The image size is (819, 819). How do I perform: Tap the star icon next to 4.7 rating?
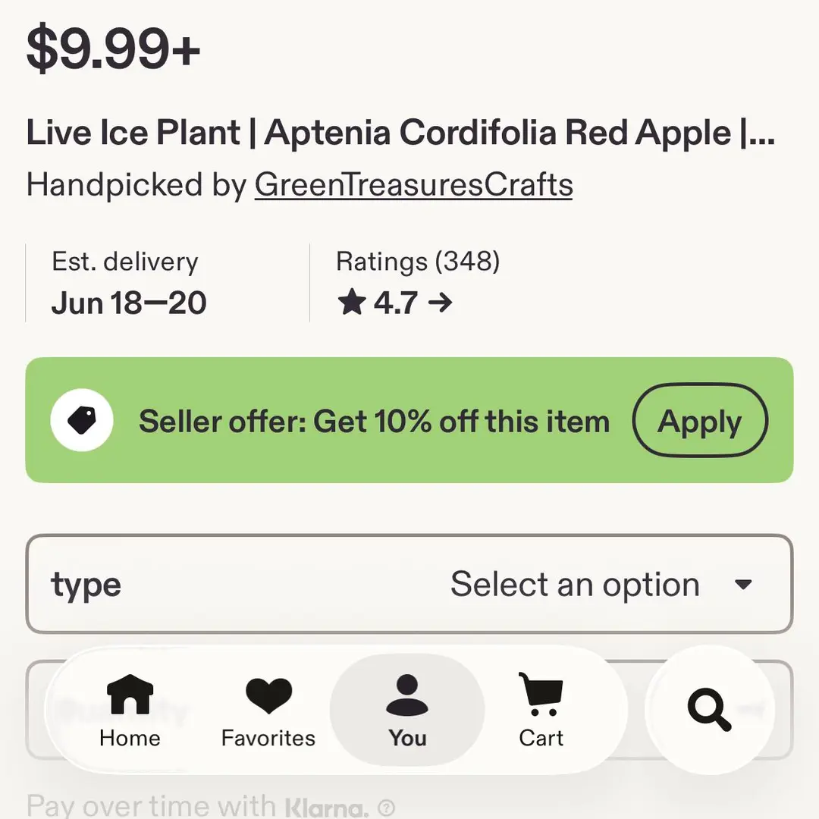[x=352, y=303]
